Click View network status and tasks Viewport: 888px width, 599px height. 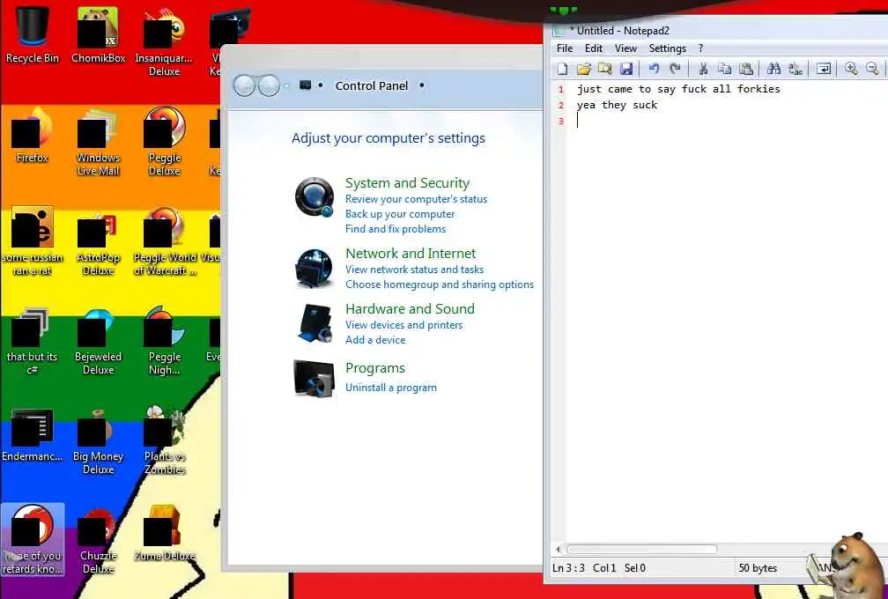[x=415, y=270]
